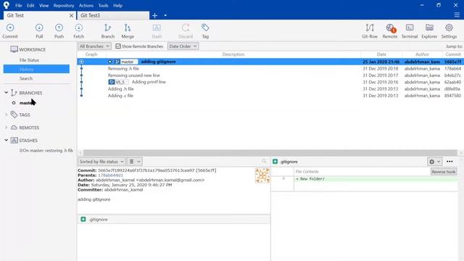Click the plus icon to add new tab
464x261 pixels.
pyautogui.click(x=154, y=15)
